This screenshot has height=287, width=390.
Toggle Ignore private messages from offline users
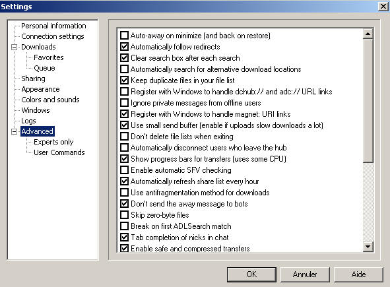tap(124, 102)
